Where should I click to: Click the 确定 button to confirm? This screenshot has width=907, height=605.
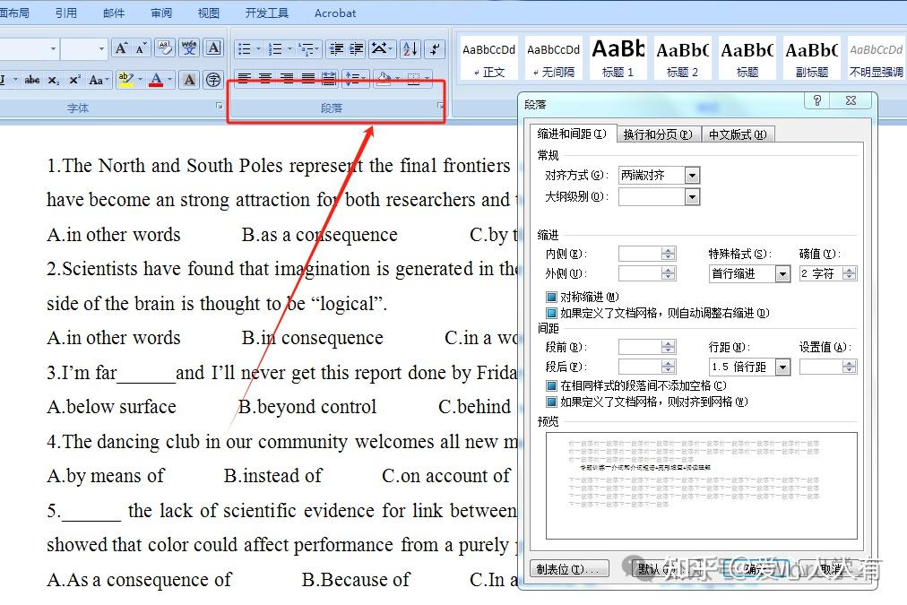757,567
